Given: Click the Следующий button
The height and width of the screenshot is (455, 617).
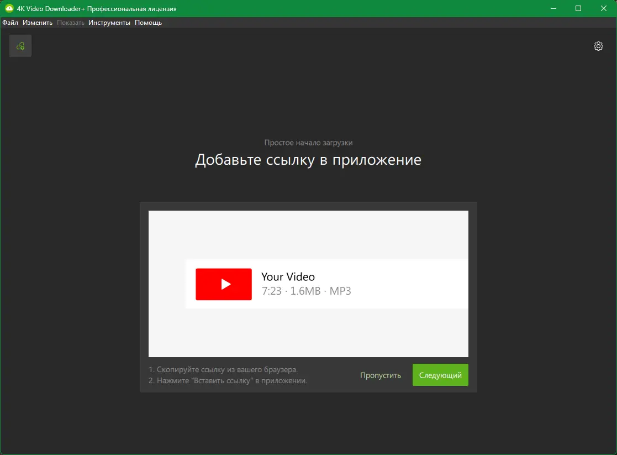Looking at the screenshot, I should (x=440, y=375).
